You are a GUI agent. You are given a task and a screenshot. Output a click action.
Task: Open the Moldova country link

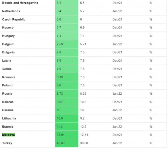[x=9, y=135]
